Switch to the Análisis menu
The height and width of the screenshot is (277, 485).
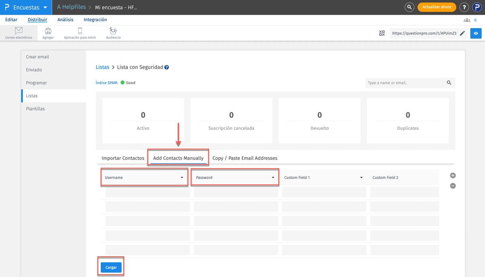pyautogui.click(x=65, y=19)
